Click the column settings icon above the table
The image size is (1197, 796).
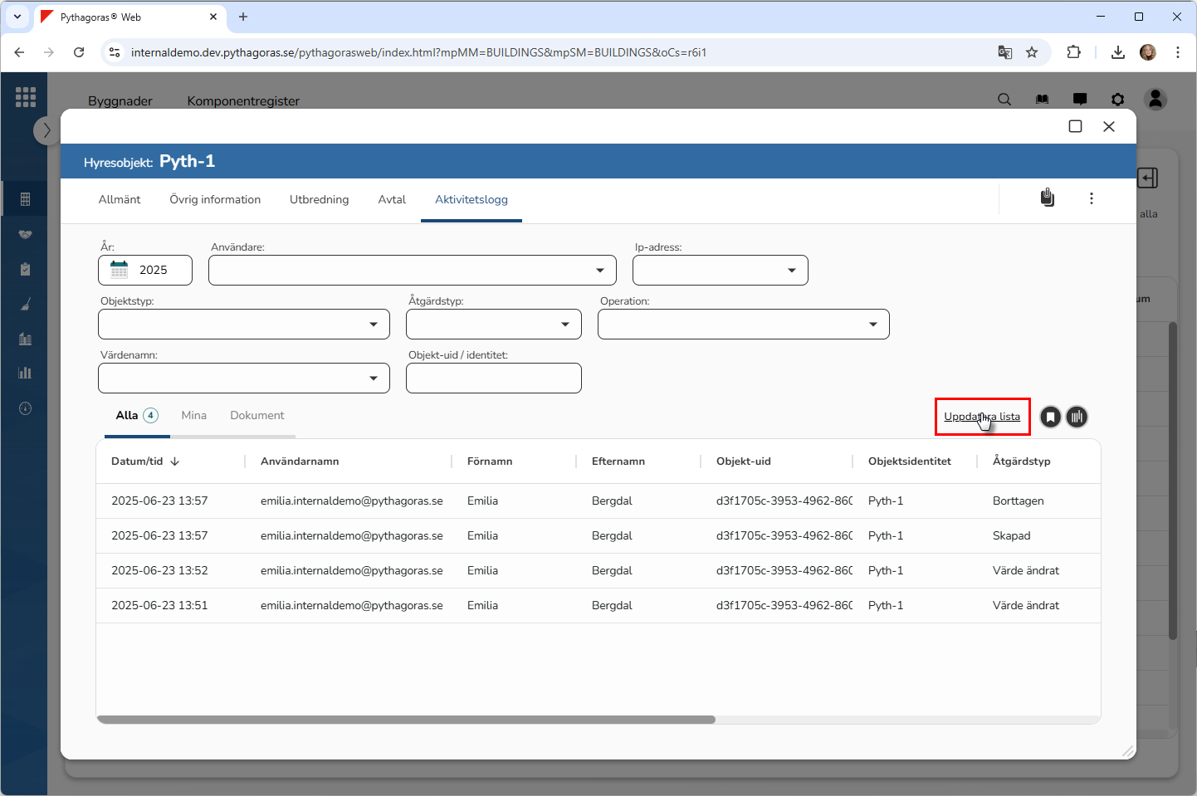coord(1077,417)
